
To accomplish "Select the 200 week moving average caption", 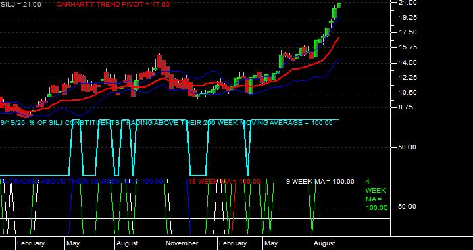I will (166, 123).
